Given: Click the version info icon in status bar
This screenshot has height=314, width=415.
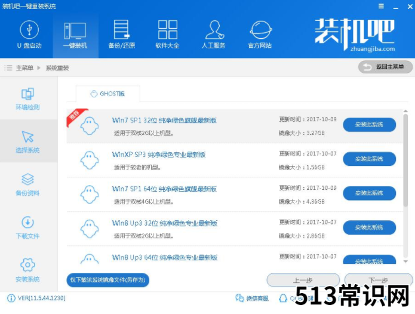Looking at the screenshot, I should pos(11,298).
